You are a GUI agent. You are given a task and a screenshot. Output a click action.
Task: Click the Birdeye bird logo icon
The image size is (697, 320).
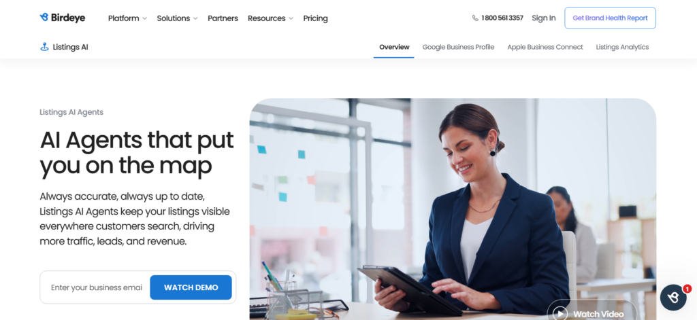(44, 17)
